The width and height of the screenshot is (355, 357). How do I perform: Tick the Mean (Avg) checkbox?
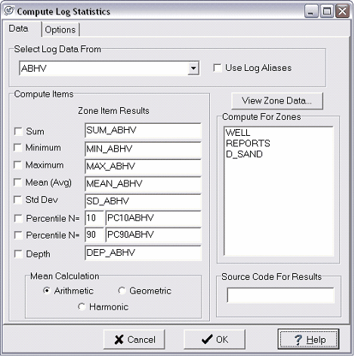tap(18, 183)
